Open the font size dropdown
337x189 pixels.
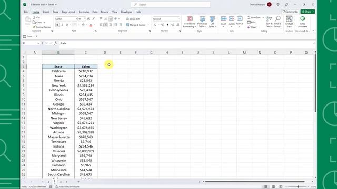(x=85, y=19)
